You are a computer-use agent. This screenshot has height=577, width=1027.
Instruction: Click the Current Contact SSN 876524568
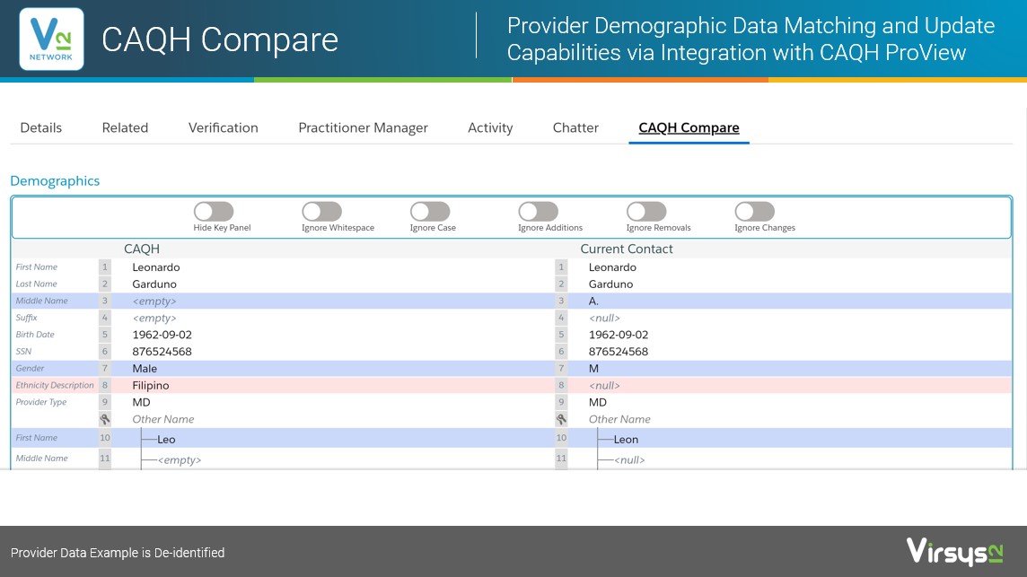point(619,352)
